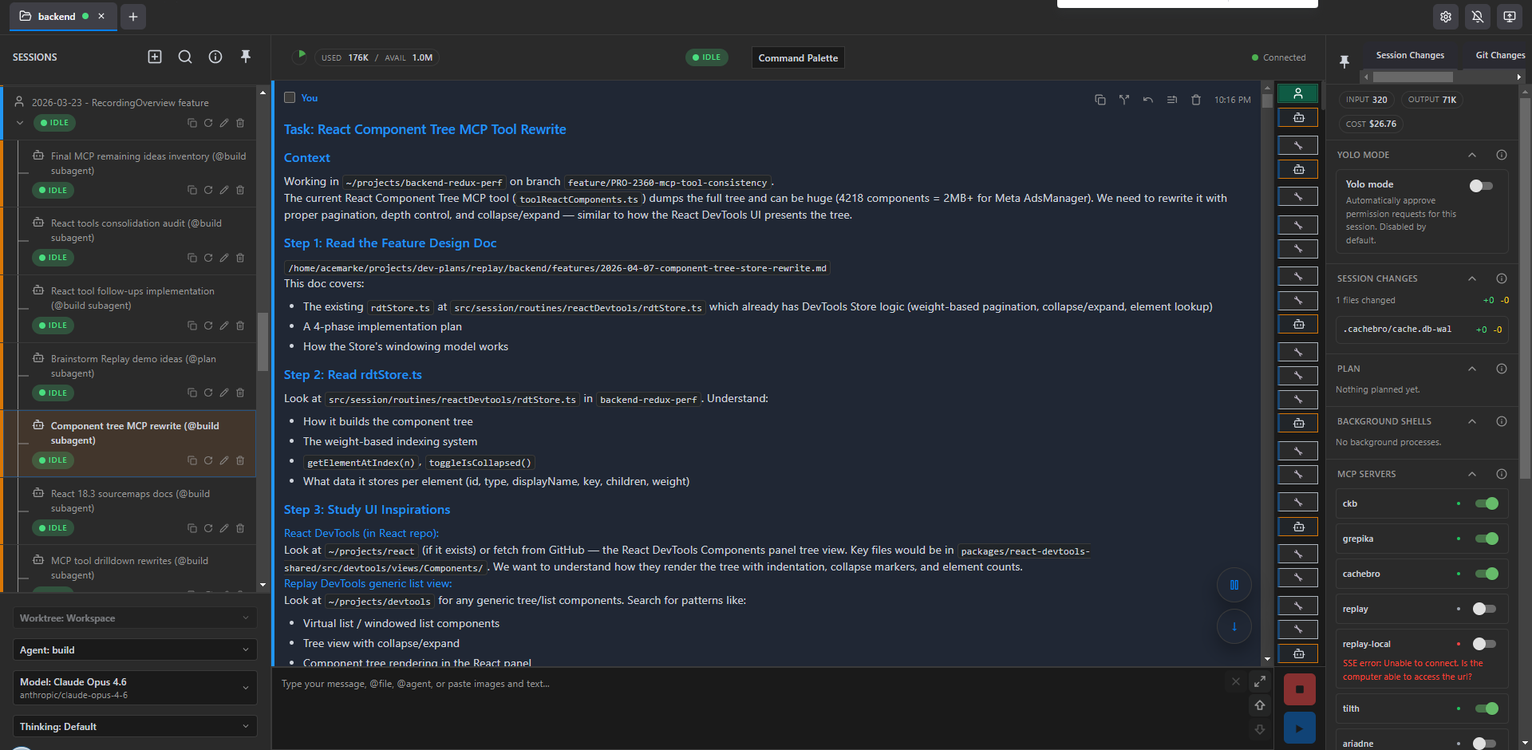The image size is (1532, 750).
Task: Click the red stop button
Action: tap(1300, 689)
